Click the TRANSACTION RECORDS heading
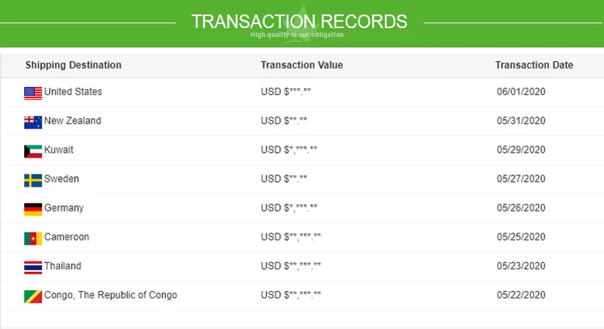This screenshot has height=329, width=604. click(x=300, y=22)
